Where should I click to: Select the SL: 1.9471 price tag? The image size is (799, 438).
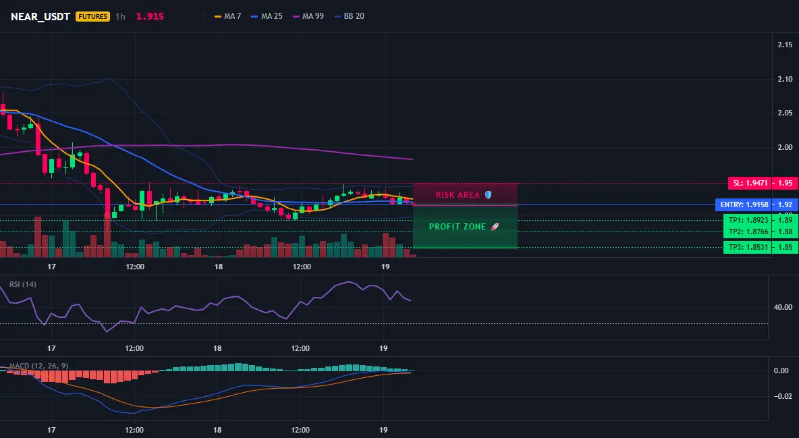click(750, 182)
